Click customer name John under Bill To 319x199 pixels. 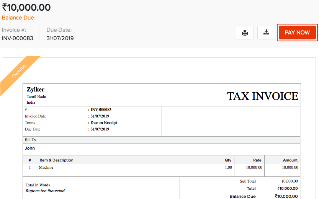[30, 148]
